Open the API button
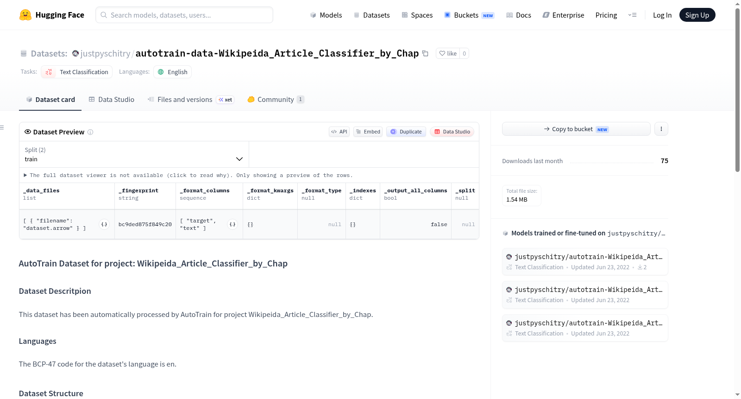Viewport: 741px width, 399px height. tap(339, 132)
